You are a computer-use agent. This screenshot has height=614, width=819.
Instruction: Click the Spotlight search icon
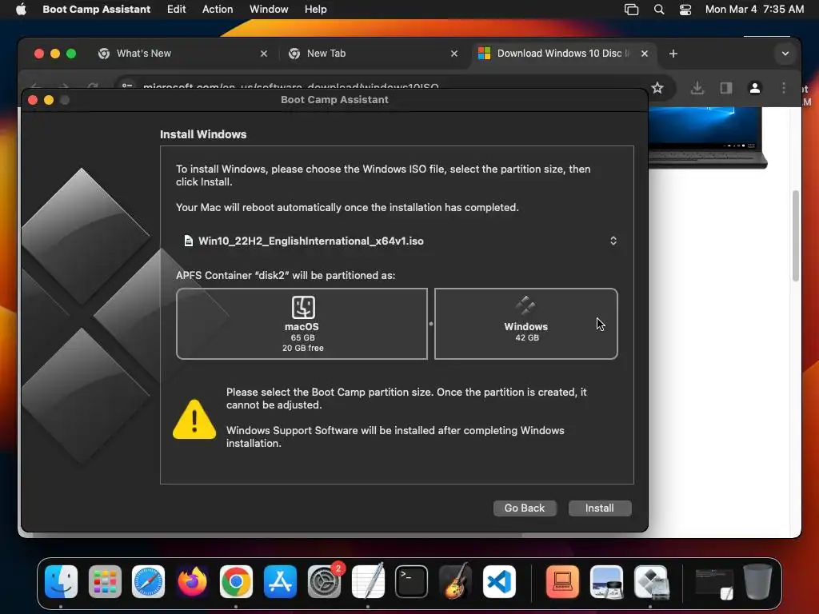coord(659,10)
